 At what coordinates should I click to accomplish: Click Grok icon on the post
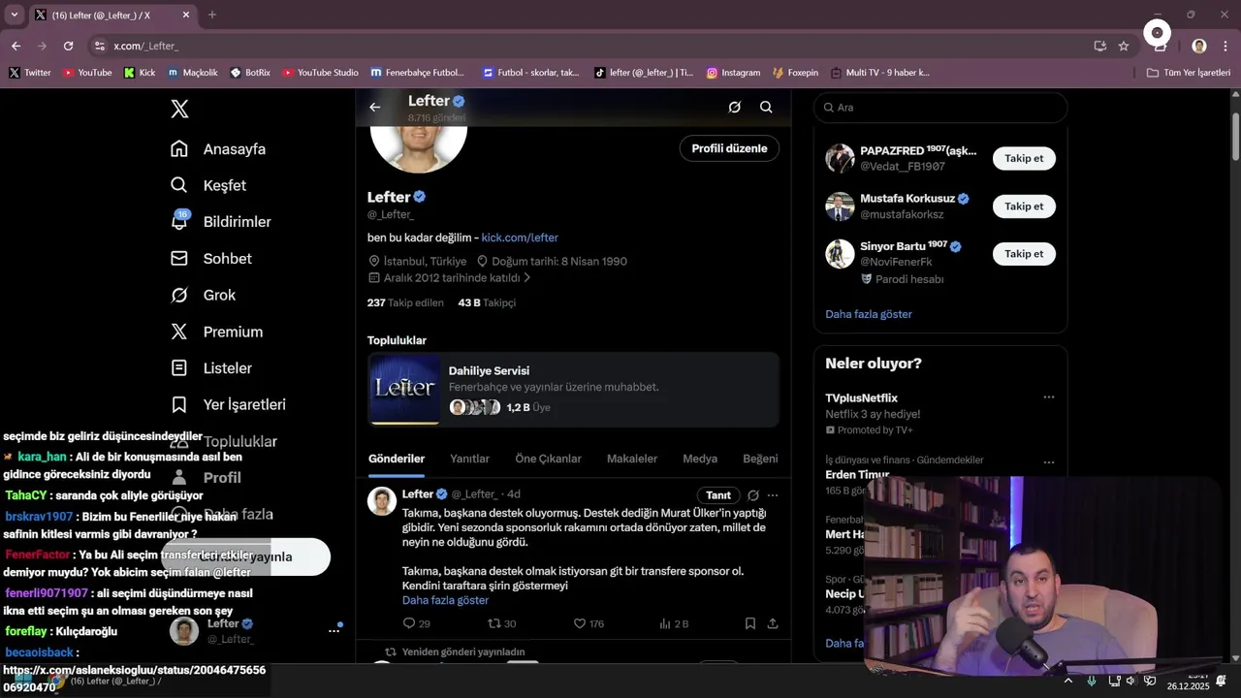coord(753,495)
